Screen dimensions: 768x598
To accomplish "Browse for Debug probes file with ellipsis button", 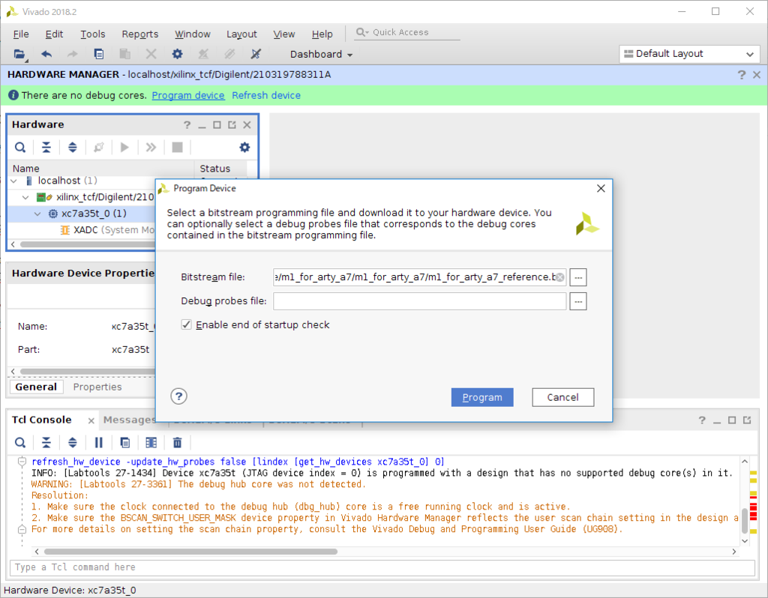I will (578, 301).
